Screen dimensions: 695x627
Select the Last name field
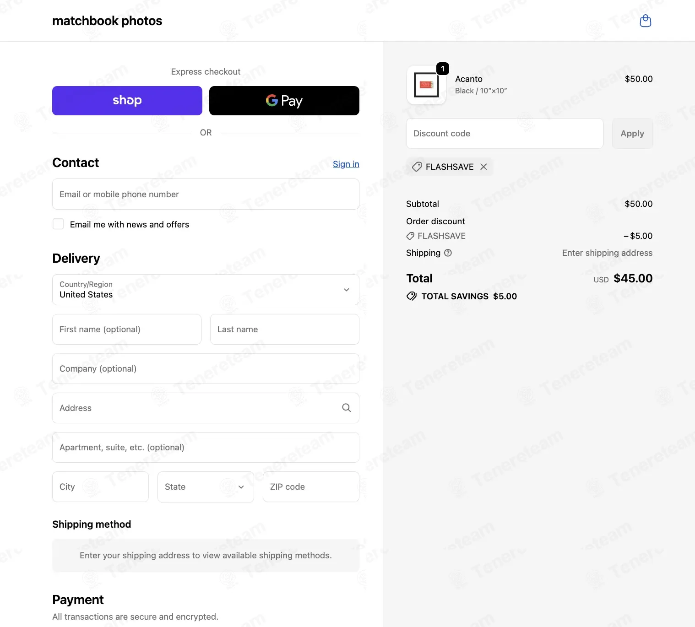pyautogui.click(x=285, y=329)
